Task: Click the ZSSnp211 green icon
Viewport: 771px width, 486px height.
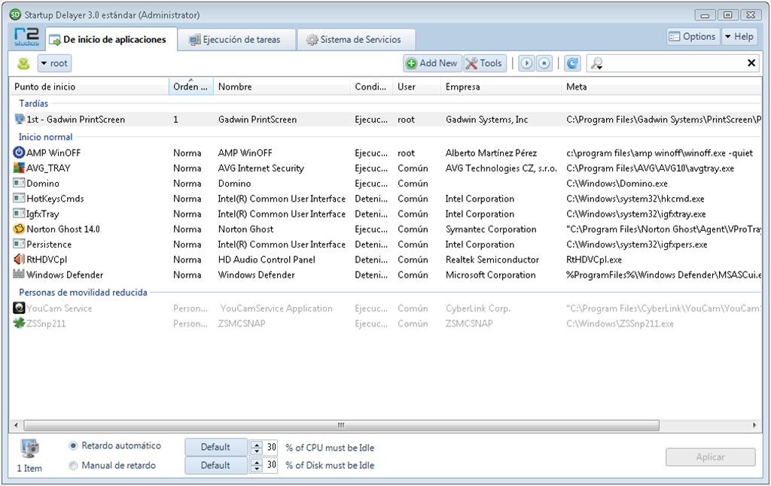Action: point(19,323)
